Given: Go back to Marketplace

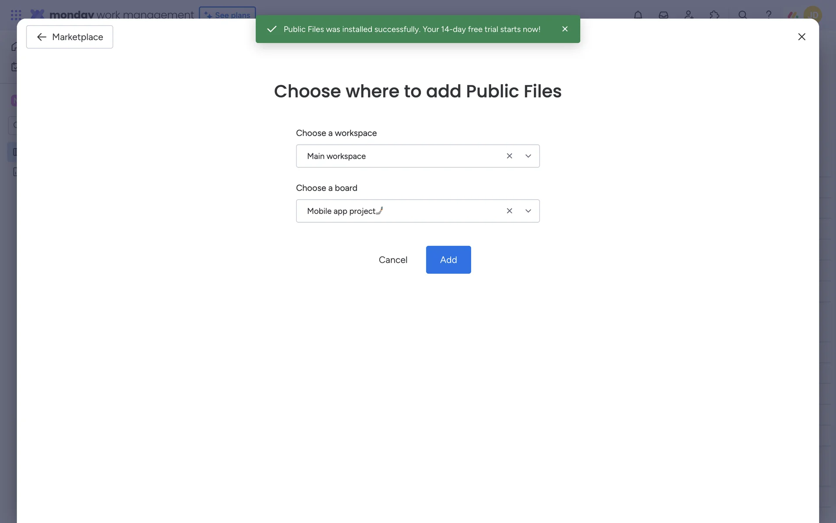Looking at the screenshot, I should tap(70, 37).
